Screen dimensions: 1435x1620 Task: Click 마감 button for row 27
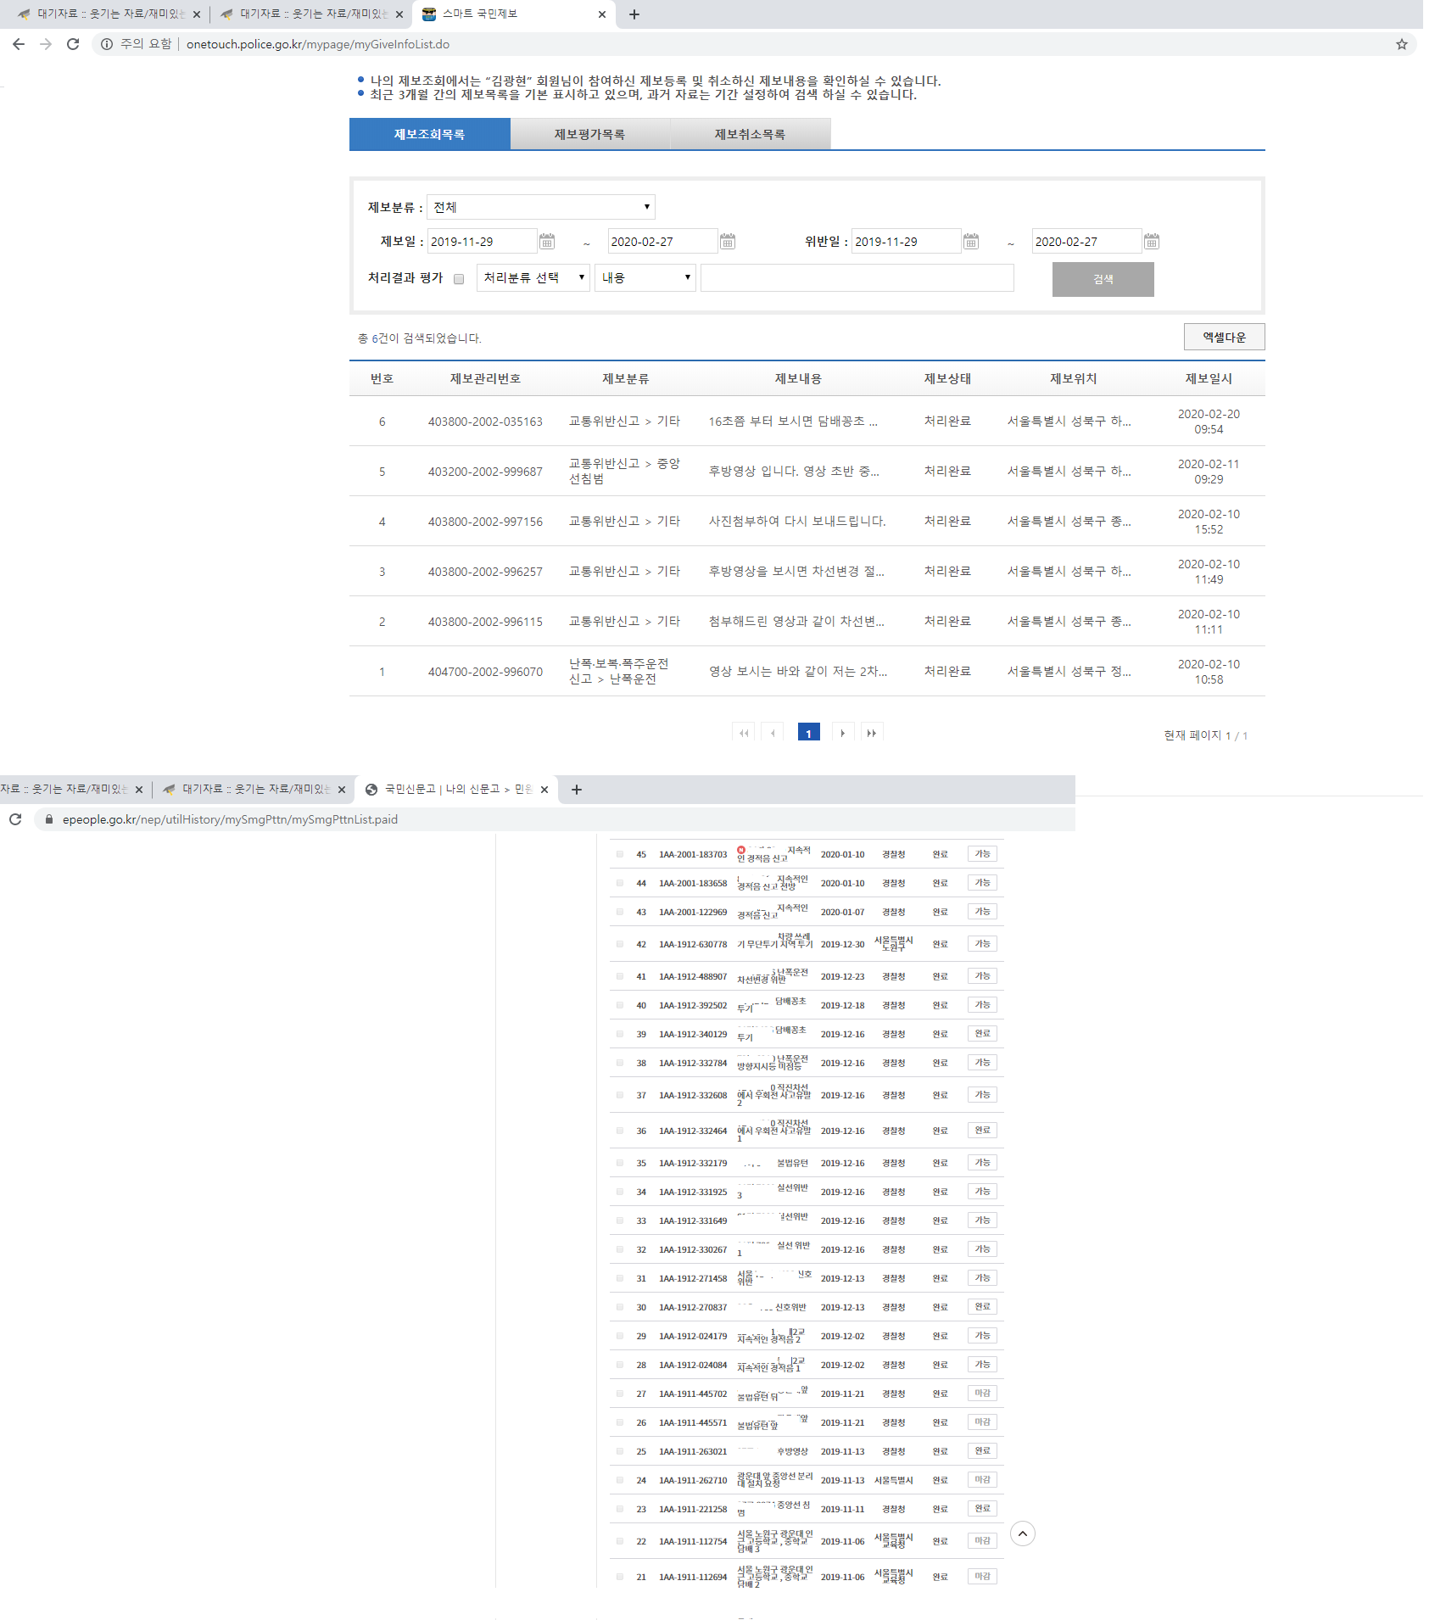point(983,1394)
